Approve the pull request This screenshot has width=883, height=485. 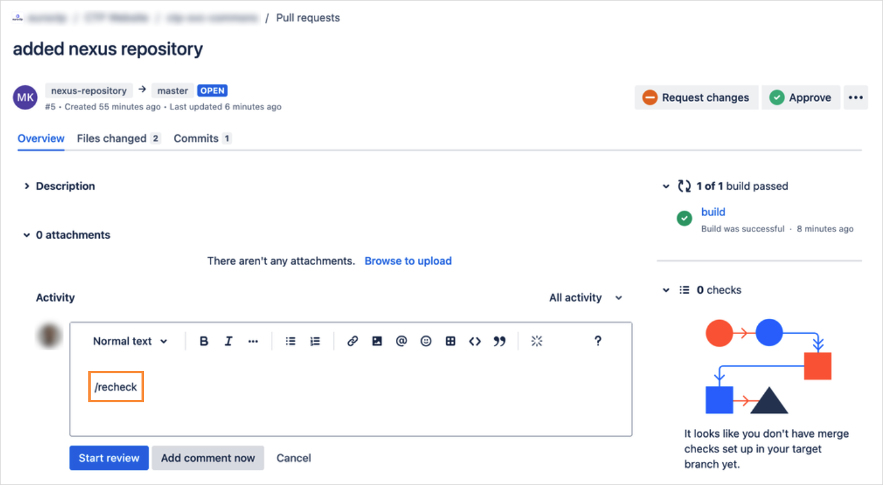[x=801, y=97]
